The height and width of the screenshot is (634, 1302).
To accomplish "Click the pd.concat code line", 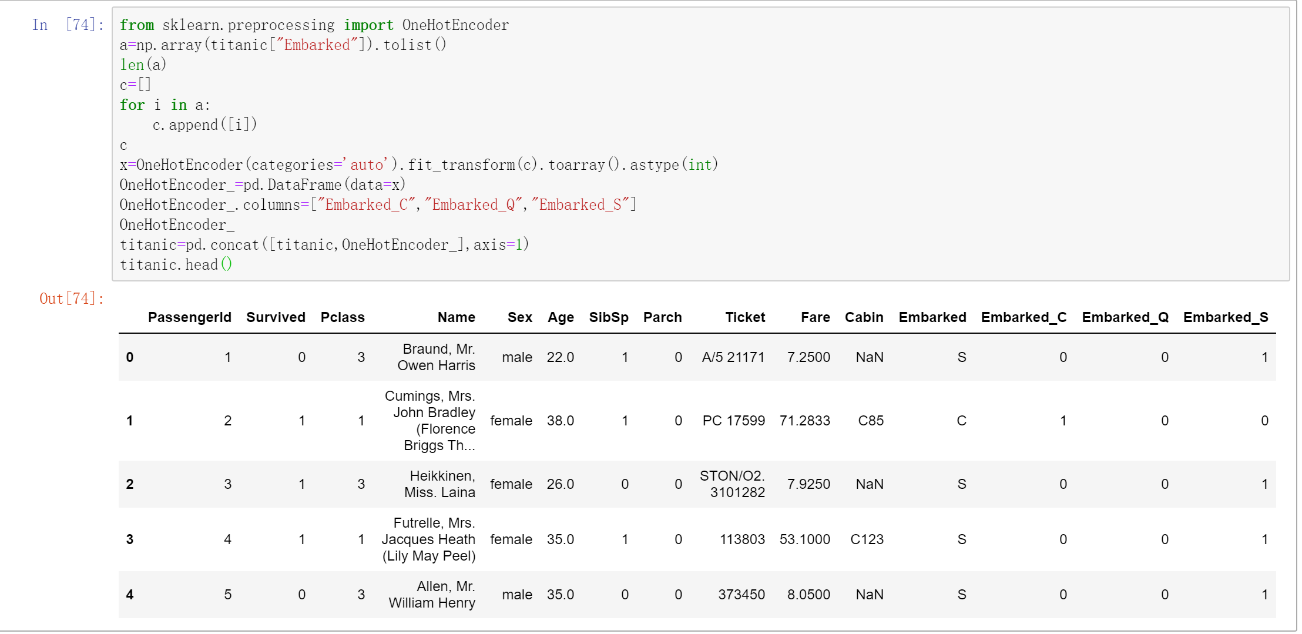I will (x=324, y=244).
